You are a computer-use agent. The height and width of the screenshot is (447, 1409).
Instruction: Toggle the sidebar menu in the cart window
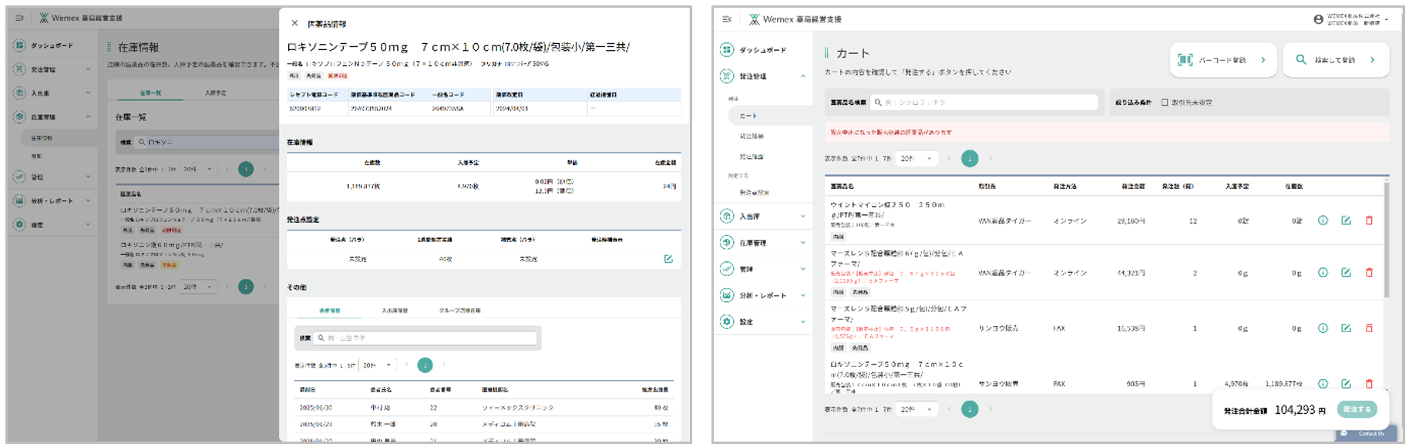pyautogui.click(x=727, y=19)
